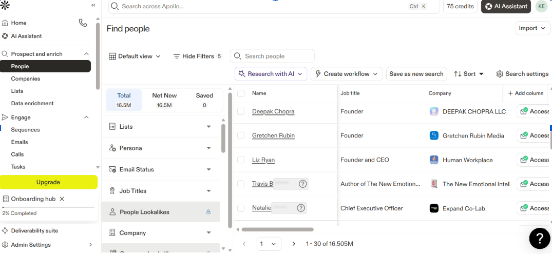The height and width of the screenshot is (254, 552).
Task: Collapse sidebar with double-chevron icon
Action: pyautogui.click(x=93, y=5)
